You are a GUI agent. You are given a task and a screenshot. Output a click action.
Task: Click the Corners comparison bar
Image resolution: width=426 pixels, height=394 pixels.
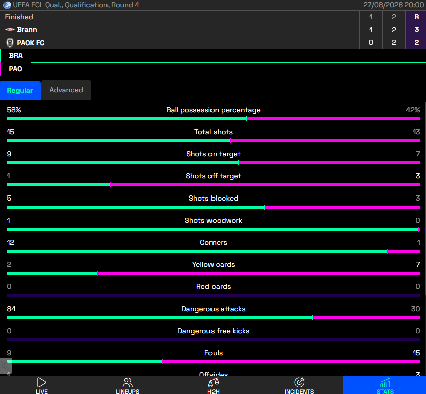[214, 251]
